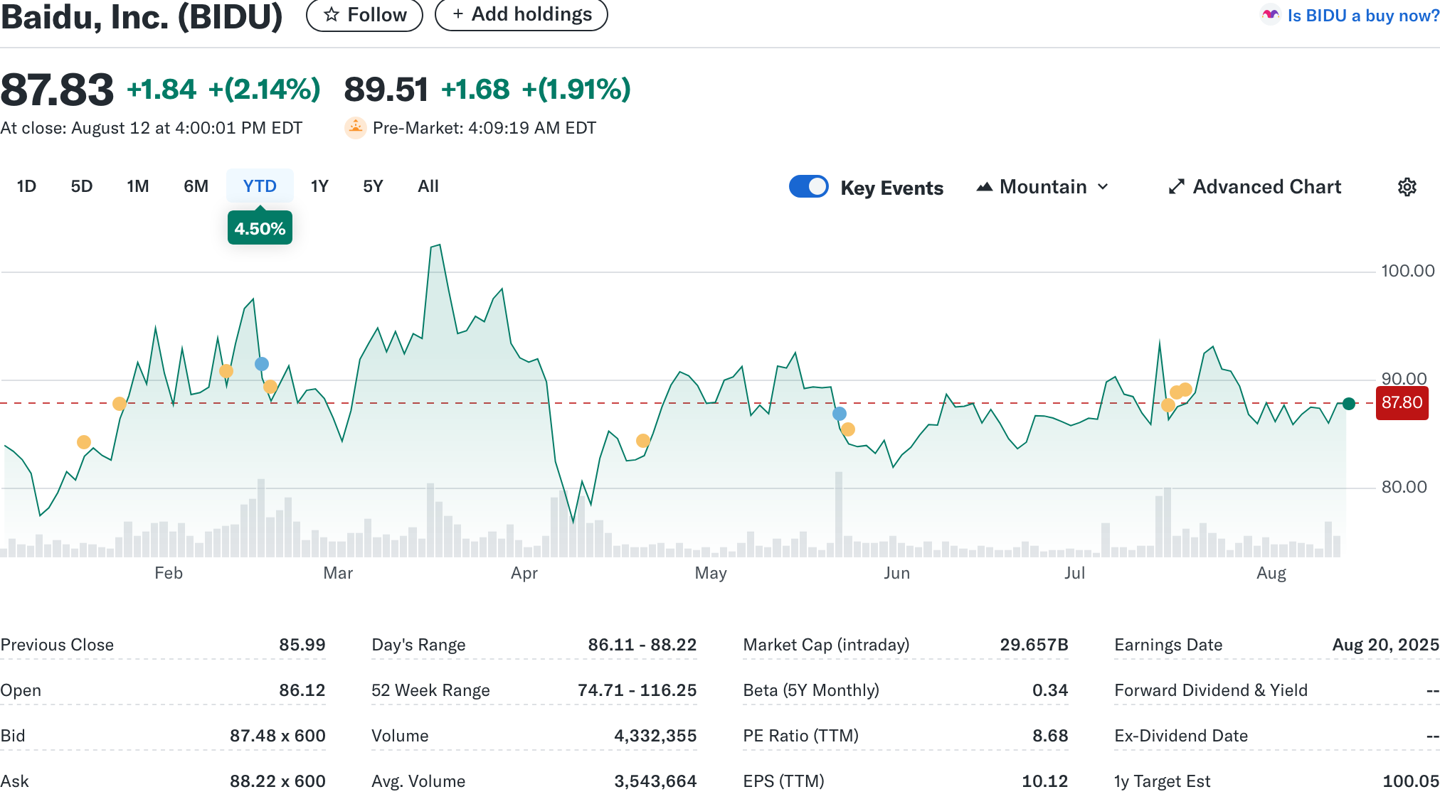The width and height of the screenshot is (1440, 809).
Task: Open the Advanced Chart link
Action: (1266, 187)
